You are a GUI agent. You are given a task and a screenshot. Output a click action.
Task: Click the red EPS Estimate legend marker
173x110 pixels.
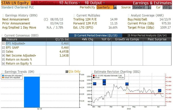tap(94, 75)
